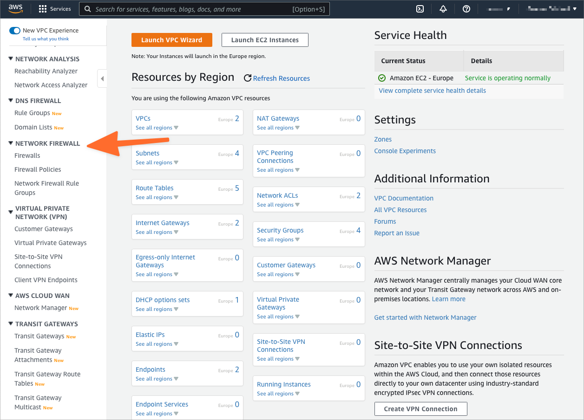Screen dimensions: 584x420
Task: Collapse the AWS CLOUD WAN section
Action: pos(11,295)
